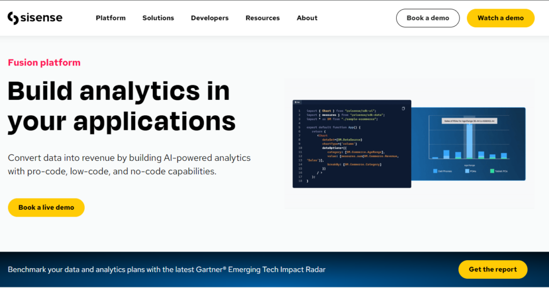Click inside the code sample snippet

pos(348,145)
